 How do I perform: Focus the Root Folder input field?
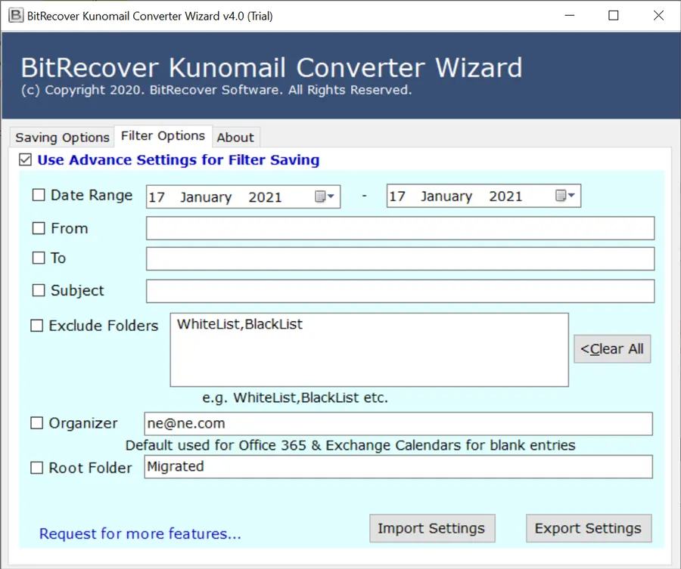click(x=398, y=467)
